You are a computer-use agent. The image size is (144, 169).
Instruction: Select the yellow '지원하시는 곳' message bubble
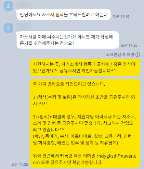coord(85,68)
